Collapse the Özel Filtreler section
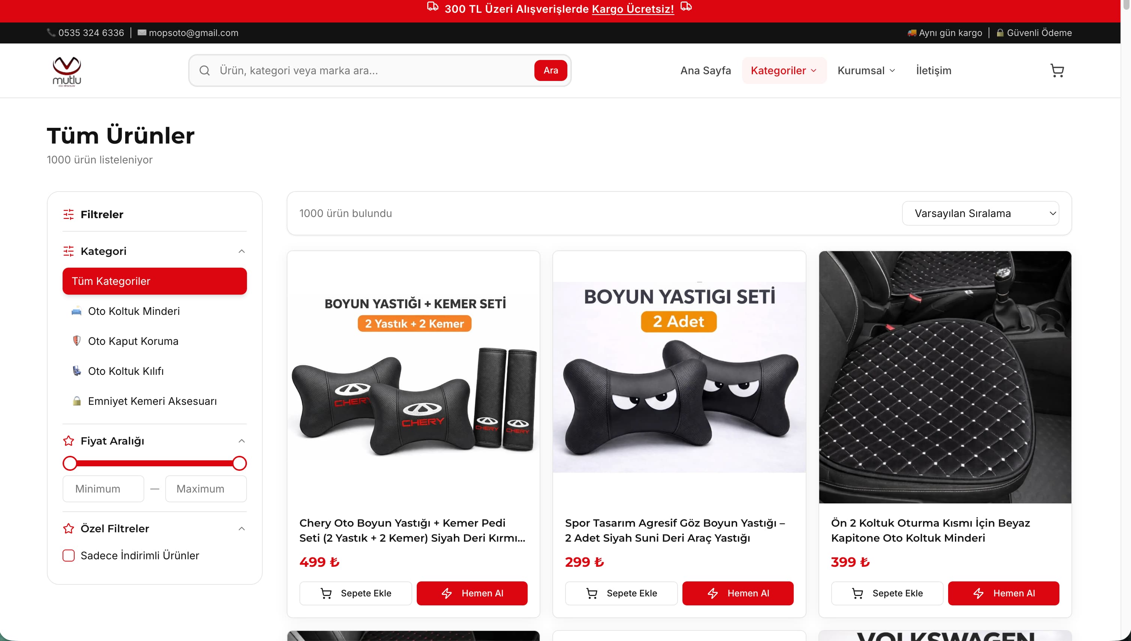The image size is (1131, 641). click(241, 529)
